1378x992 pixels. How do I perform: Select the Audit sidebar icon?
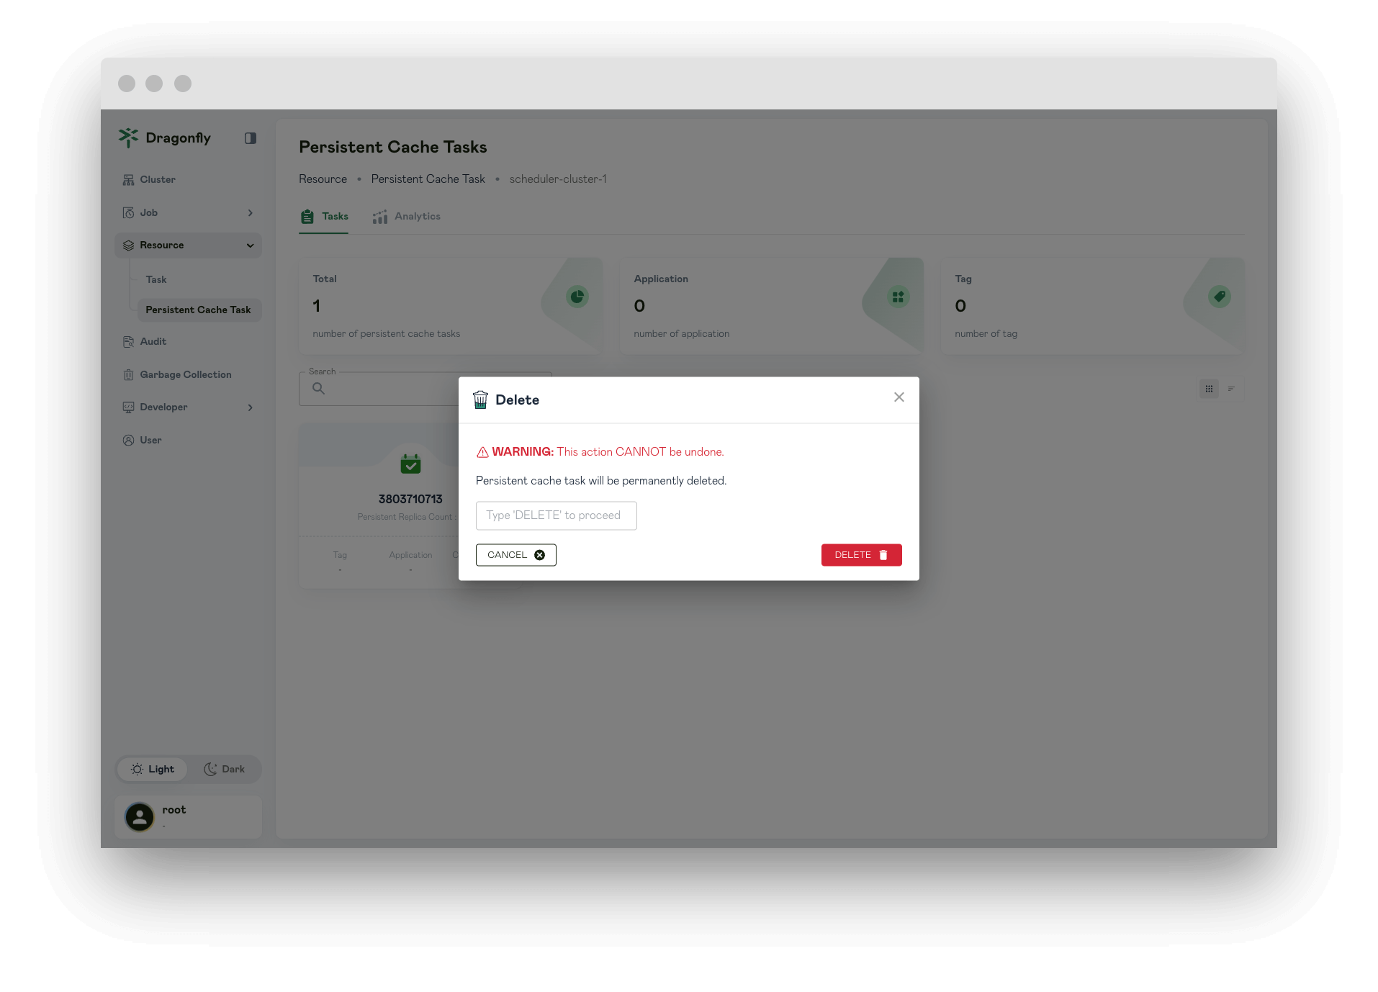pos(127,341)
